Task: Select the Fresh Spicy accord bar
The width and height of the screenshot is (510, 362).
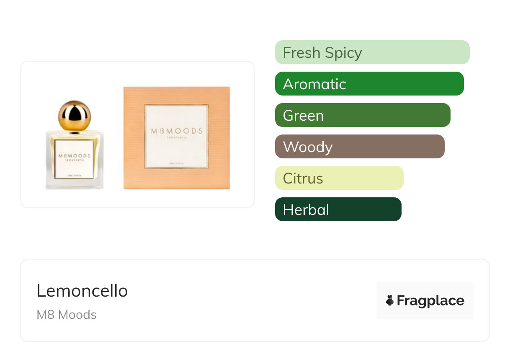Action: [372, 52]
